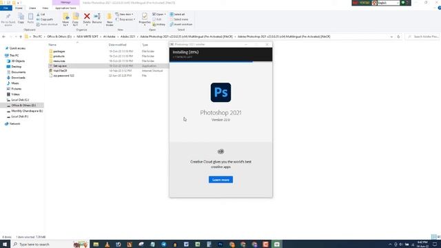Select Network in navigation pane

click(x=14, y=124)
